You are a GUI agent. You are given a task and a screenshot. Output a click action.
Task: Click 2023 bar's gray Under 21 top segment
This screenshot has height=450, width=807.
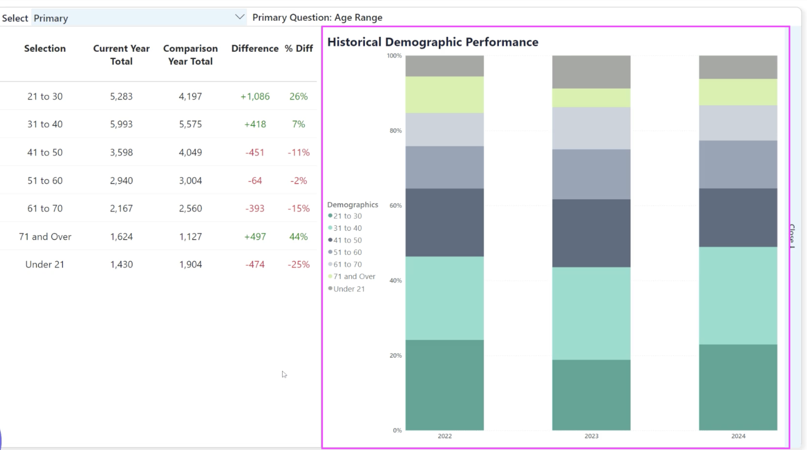click(591, 72)
